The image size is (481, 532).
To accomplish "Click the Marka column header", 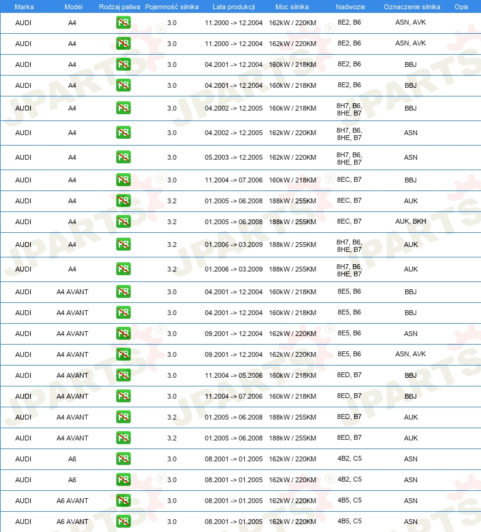I will point(24,7).
